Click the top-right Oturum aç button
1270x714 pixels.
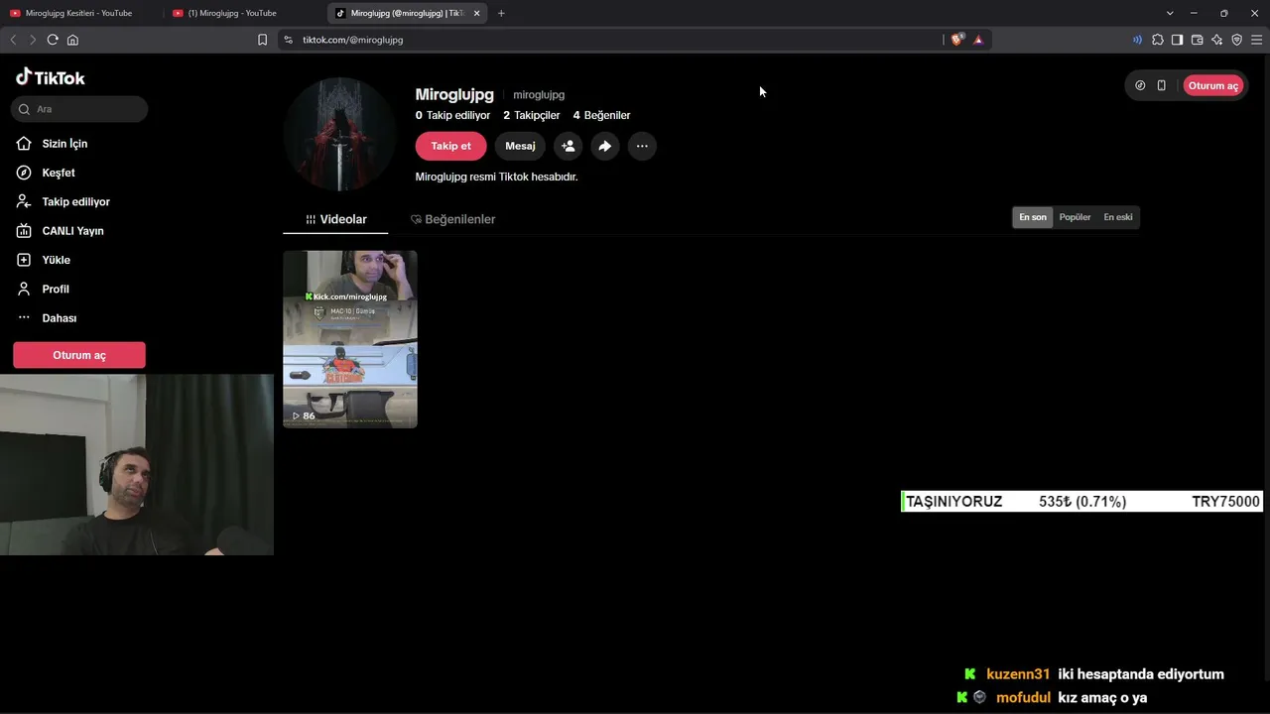click(x=1212, y=85)
